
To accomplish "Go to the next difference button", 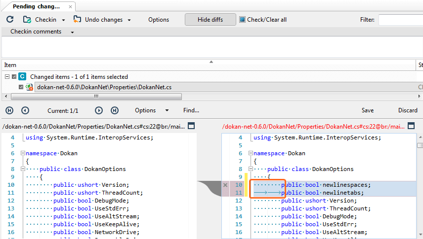I will click(x=99, y=110).
